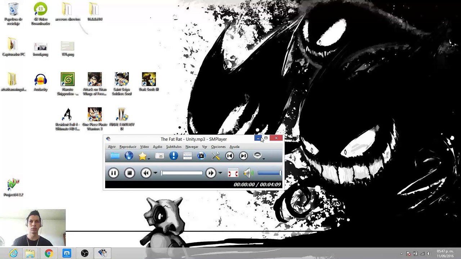Stop the playing track
Image resolution: width=461 pixels, height=259 pixels.
[x=130, y=173]
